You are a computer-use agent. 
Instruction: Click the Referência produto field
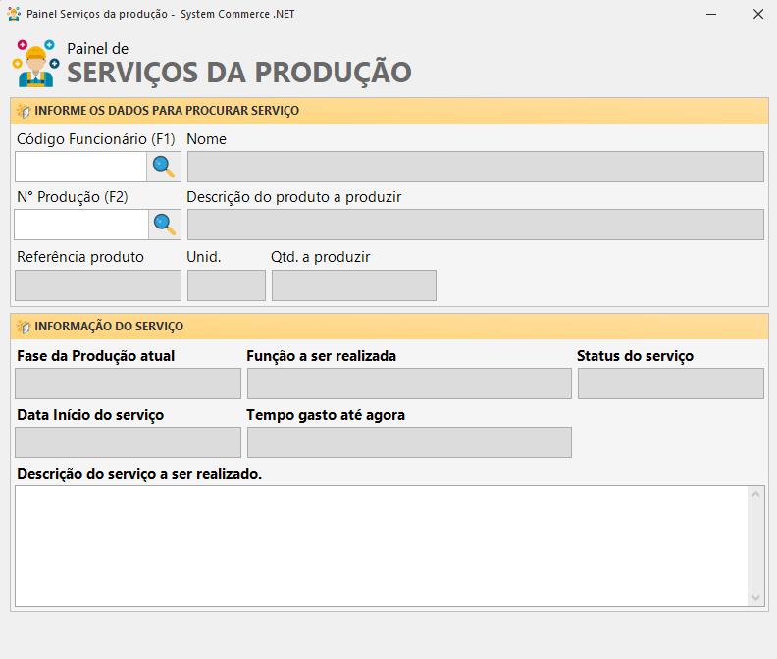click(x=98, y=285)
